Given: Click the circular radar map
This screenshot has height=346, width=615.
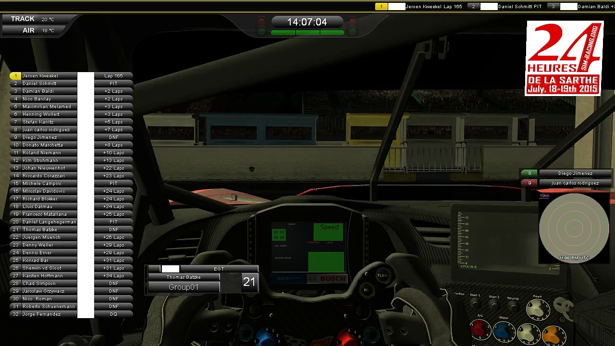Looking at the screenshot, I should (x=574, y=228).
